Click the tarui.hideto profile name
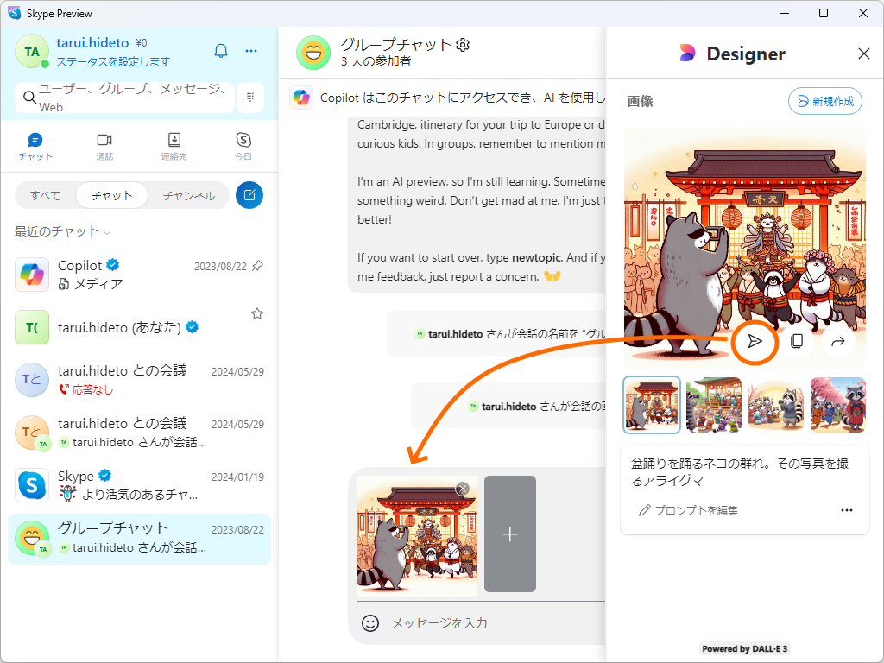 [92, 43]
